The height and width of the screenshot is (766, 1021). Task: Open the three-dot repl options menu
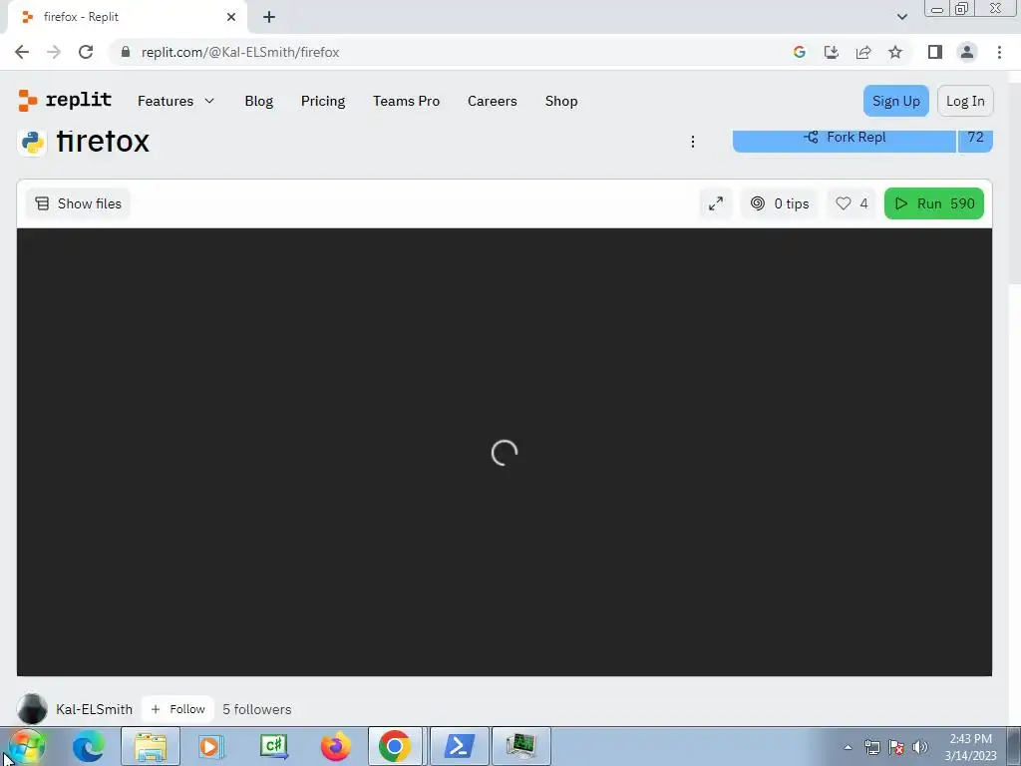(x=693, y=142)
